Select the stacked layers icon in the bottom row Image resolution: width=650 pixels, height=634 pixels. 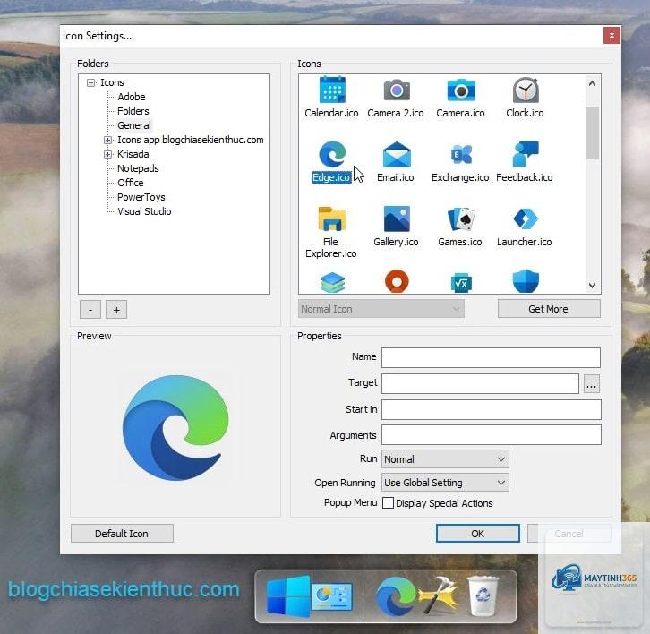point(332,282)
